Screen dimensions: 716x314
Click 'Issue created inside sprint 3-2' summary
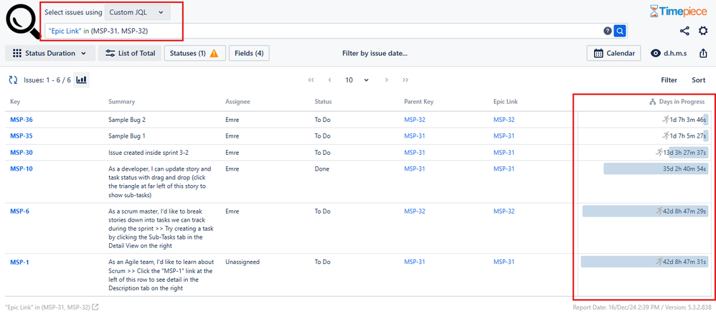pos(150,153)
